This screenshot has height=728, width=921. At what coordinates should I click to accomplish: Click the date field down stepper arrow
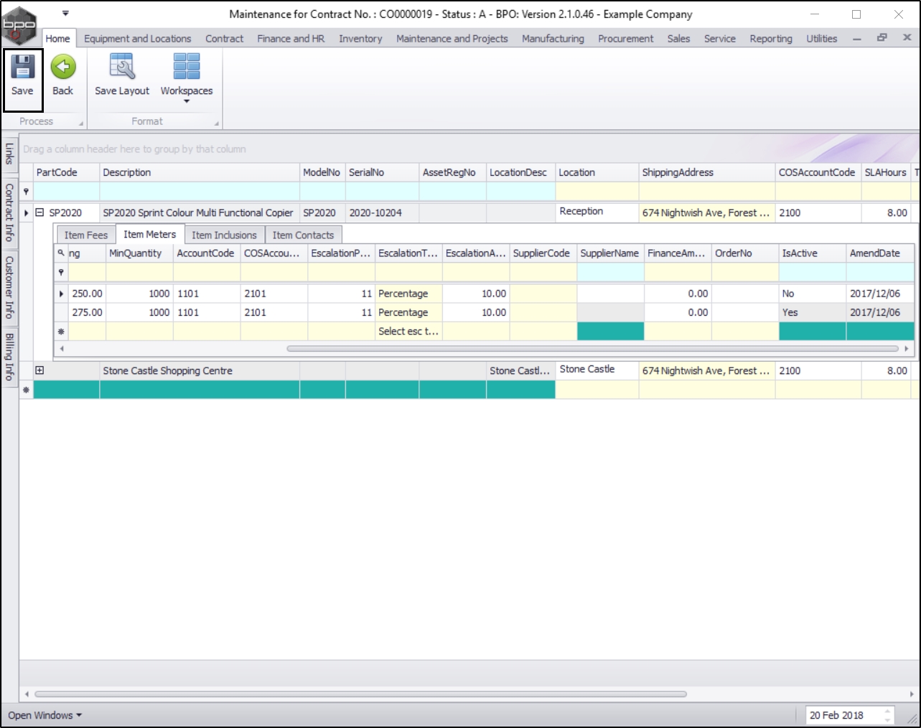888,719
